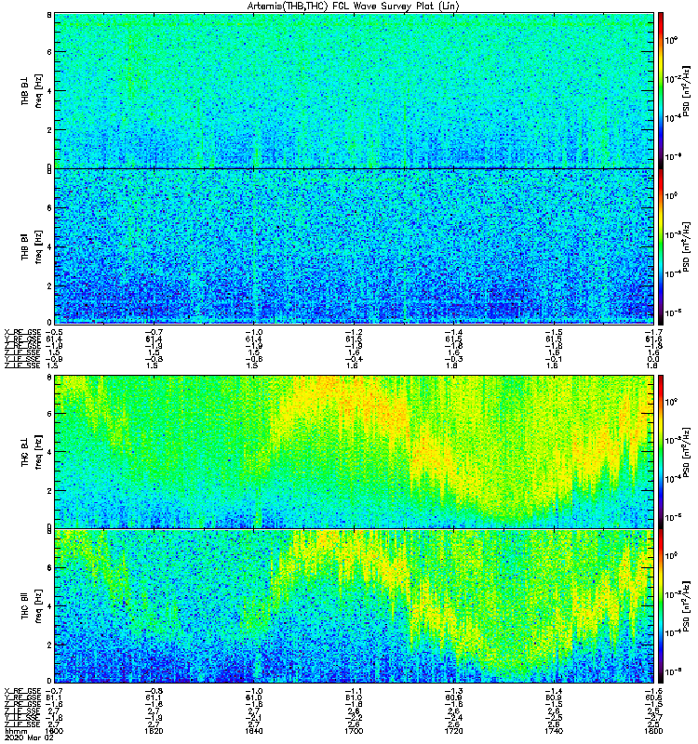The height and width of the screenshot is (744, 698).
Task: Click the "Z_RE_GSE" row label under the THC panels
Action: [22, 705]
